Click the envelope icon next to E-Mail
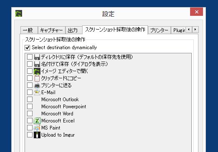 (37, 92)
